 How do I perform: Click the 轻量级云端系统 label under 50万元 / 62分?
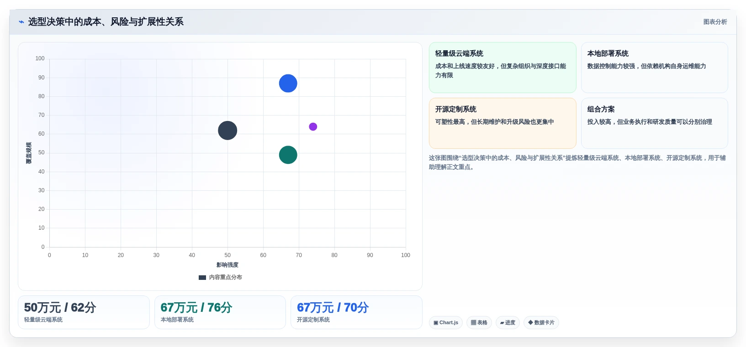point(43,320)
